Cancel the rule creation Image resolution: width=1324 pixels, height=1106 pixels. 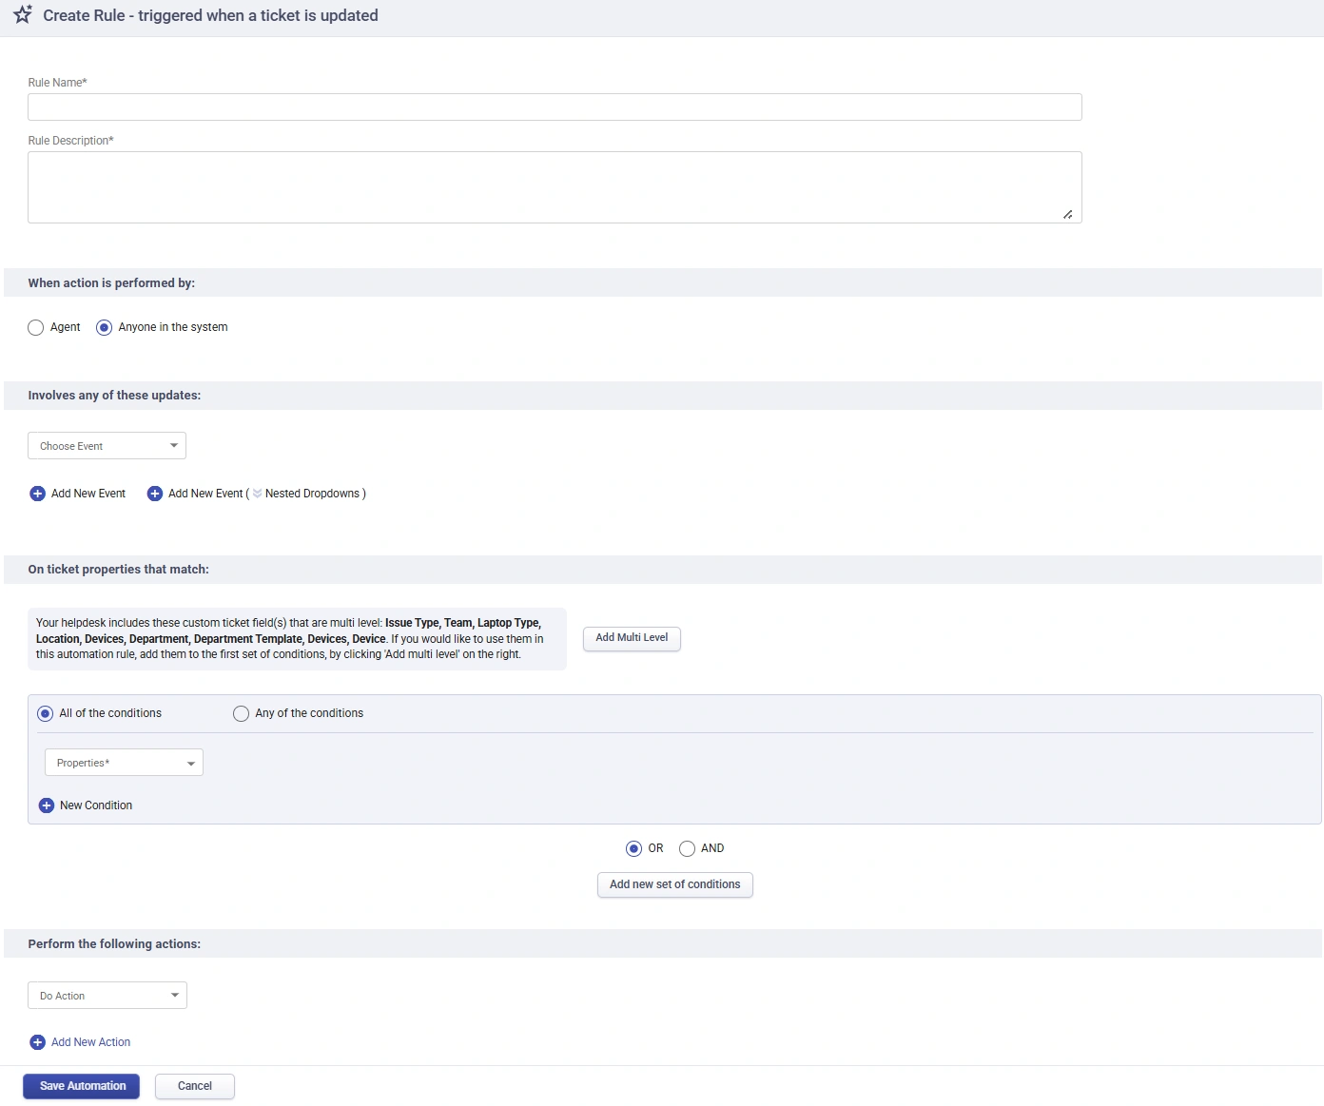coord(195,1086)
